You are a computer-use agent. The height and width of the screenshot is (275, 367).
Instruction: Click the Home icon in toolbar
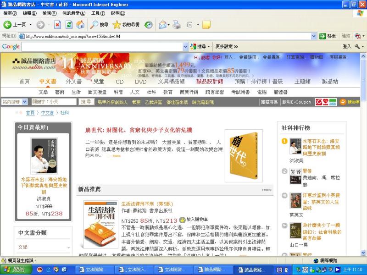click(x=80, y=25)
